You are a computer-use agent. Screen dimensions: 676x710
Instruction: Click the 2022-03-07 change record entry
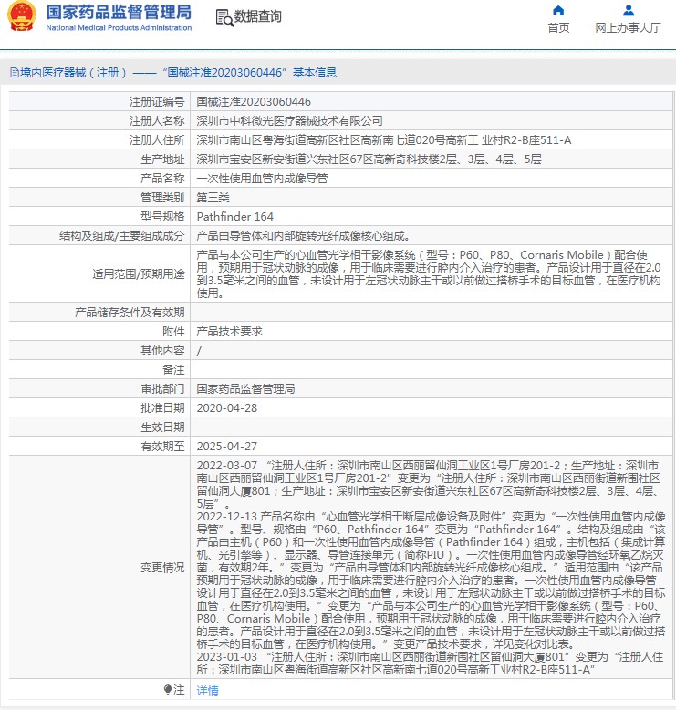click(428, 485)
